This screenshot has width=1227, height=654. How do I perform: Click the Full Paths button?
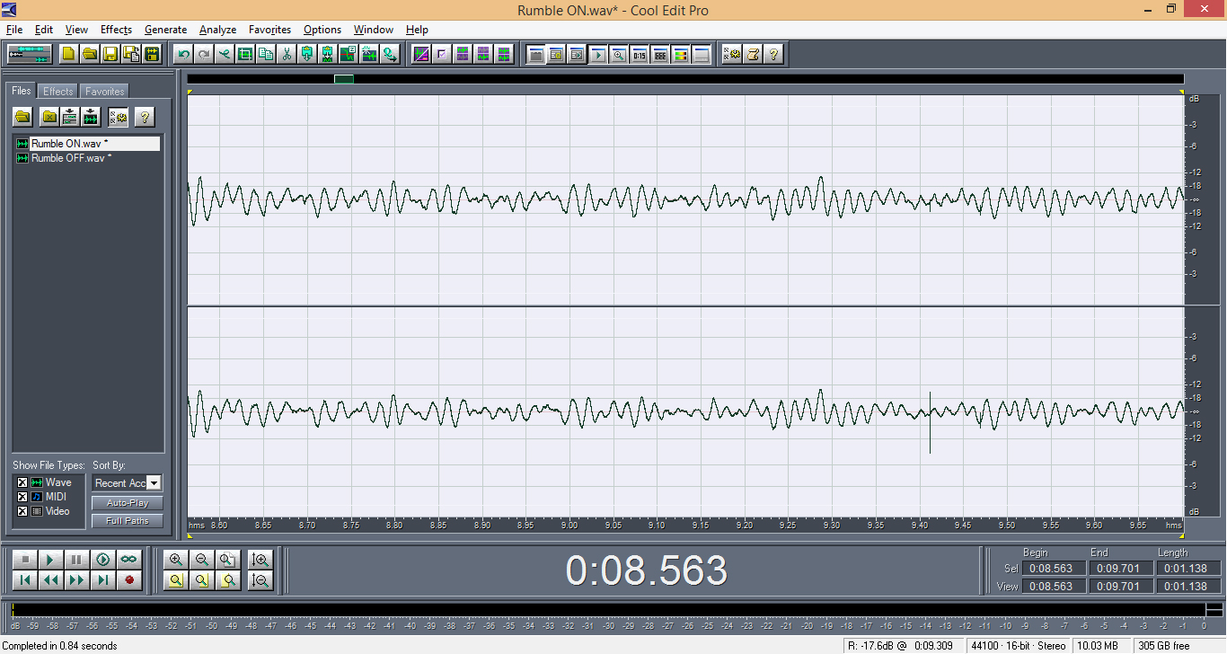(127, 521)
